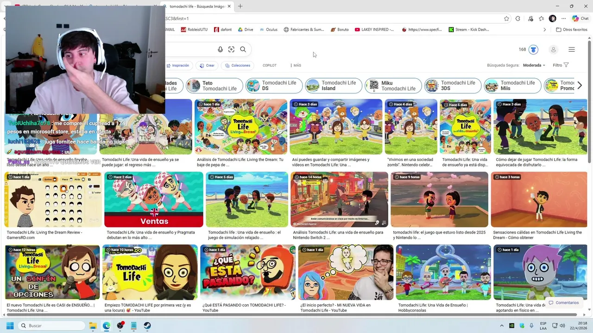Open the 'hace 9 horas' couple image thumbnail
The height and width of the screenshot is (333, 593).
pyautogui.click(x=439, y=199)
